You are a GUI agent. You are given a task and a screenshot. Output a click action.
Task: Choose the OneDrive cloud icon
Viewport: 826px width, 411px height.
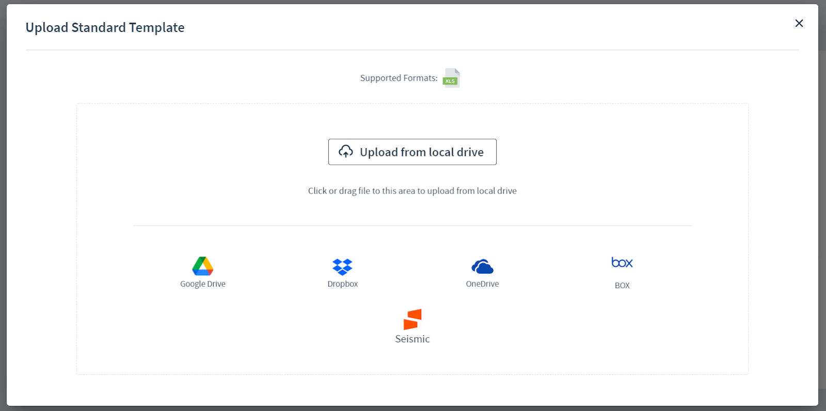482,266
